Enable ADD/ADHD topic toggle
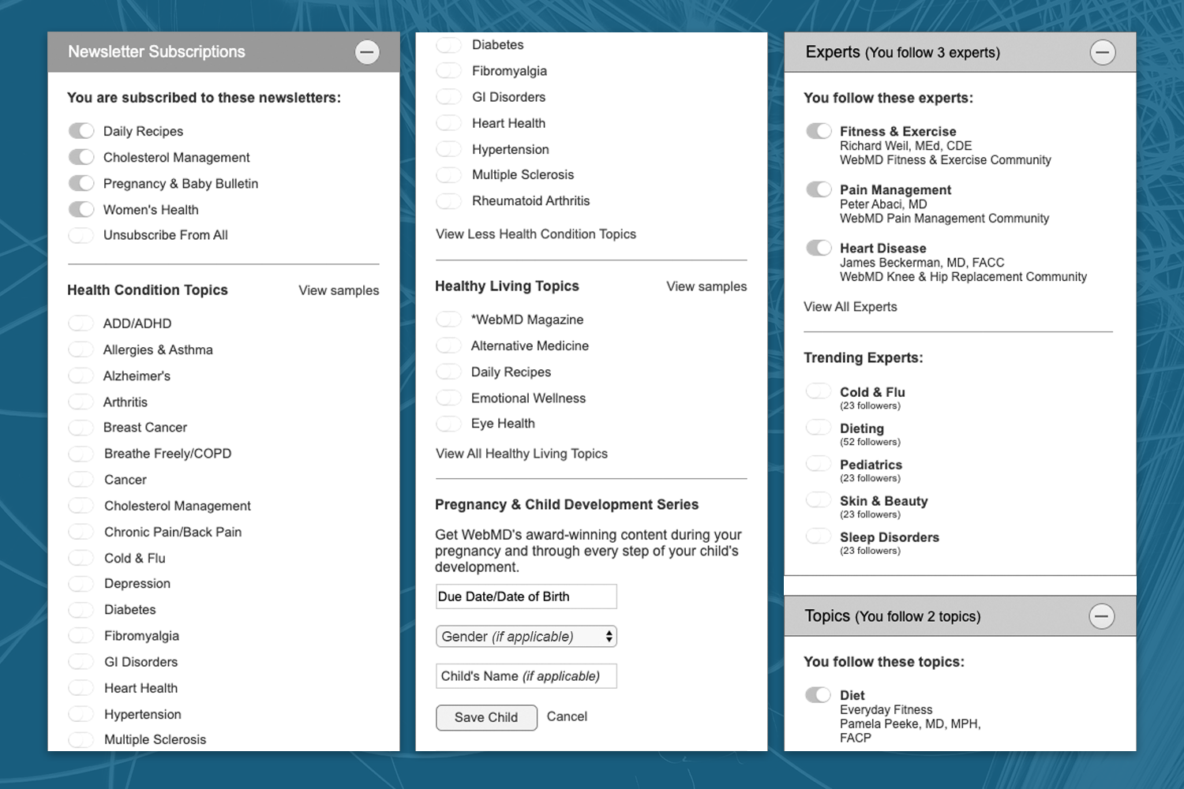1184x789 pixels. [81, 323]
